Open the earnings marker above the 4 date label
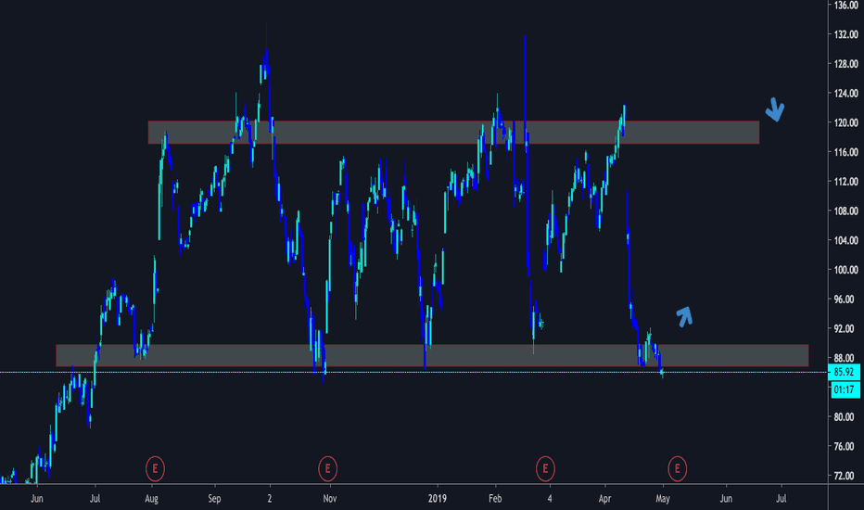The width and height of the screenshot is (864, 510). click(x=545, y=468)
